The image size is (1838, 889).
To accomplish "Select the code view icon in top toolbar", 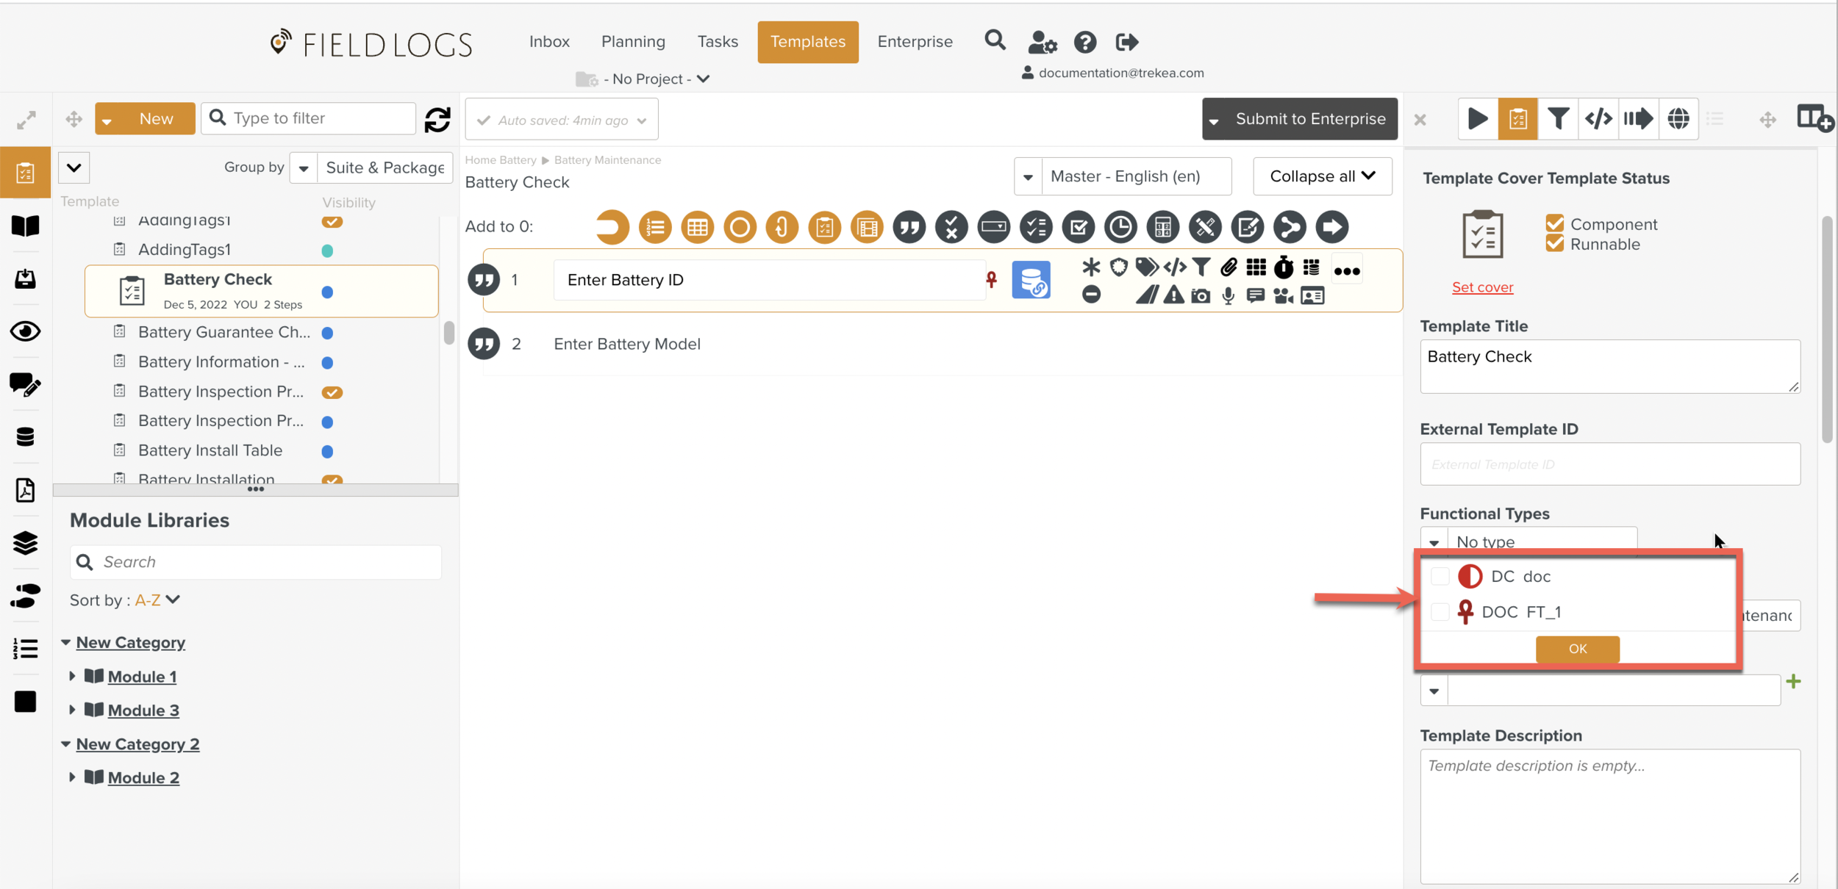I will [x=1600, y=118].
